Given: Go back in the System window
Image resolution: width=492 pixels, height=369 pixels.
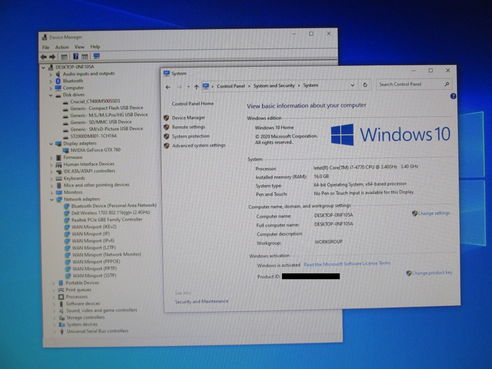Looking at the screenshot, I should [168, 87].
